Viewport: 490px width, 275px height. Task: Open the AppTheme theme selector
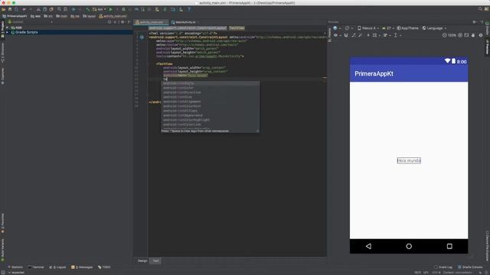click(407, 28)
